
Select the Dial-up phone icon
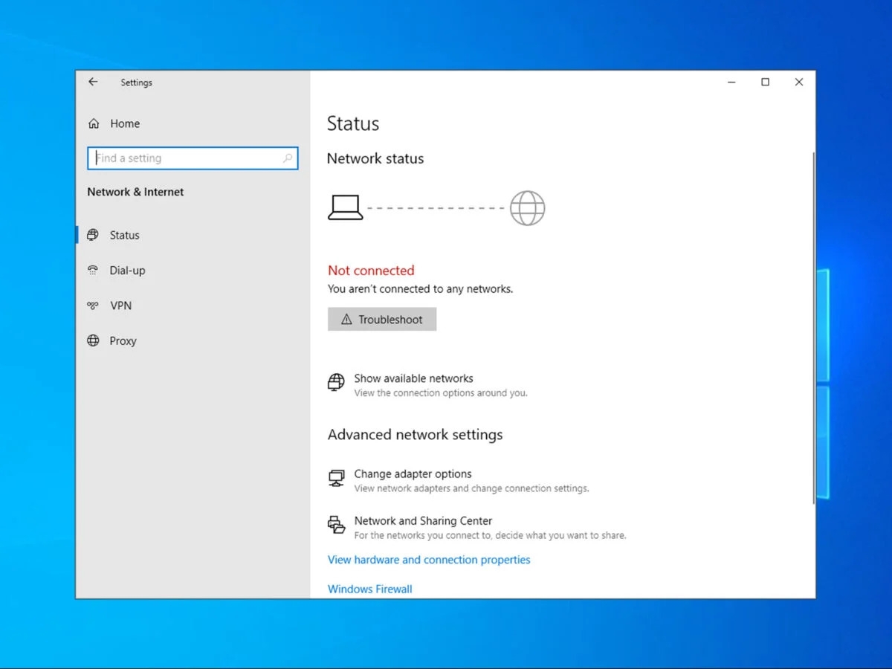click(93, 270)
